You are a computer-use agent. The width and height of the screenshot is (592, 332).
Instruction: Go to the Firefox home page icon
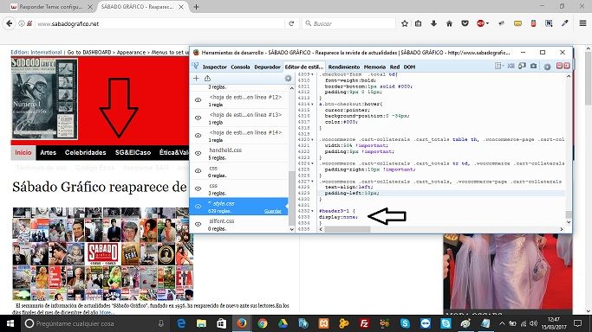pyautogui.click(x=449, y=23)
